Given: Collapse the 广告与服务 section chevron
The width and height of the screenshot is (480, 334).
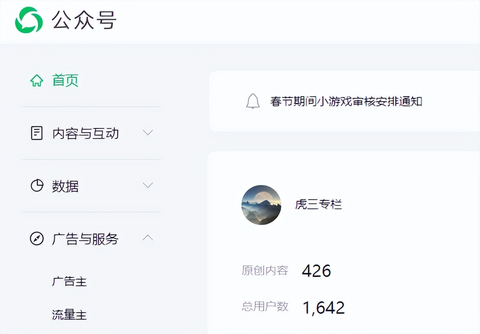Looking at the screenshot, I should pos(147,238).
